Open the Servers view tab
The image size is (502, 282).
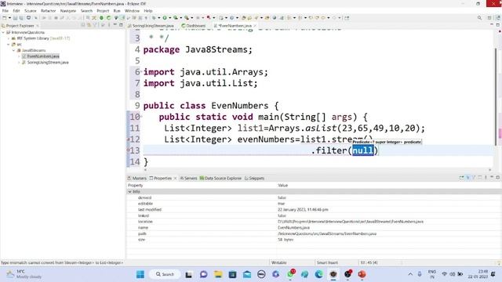pos(188,178)
